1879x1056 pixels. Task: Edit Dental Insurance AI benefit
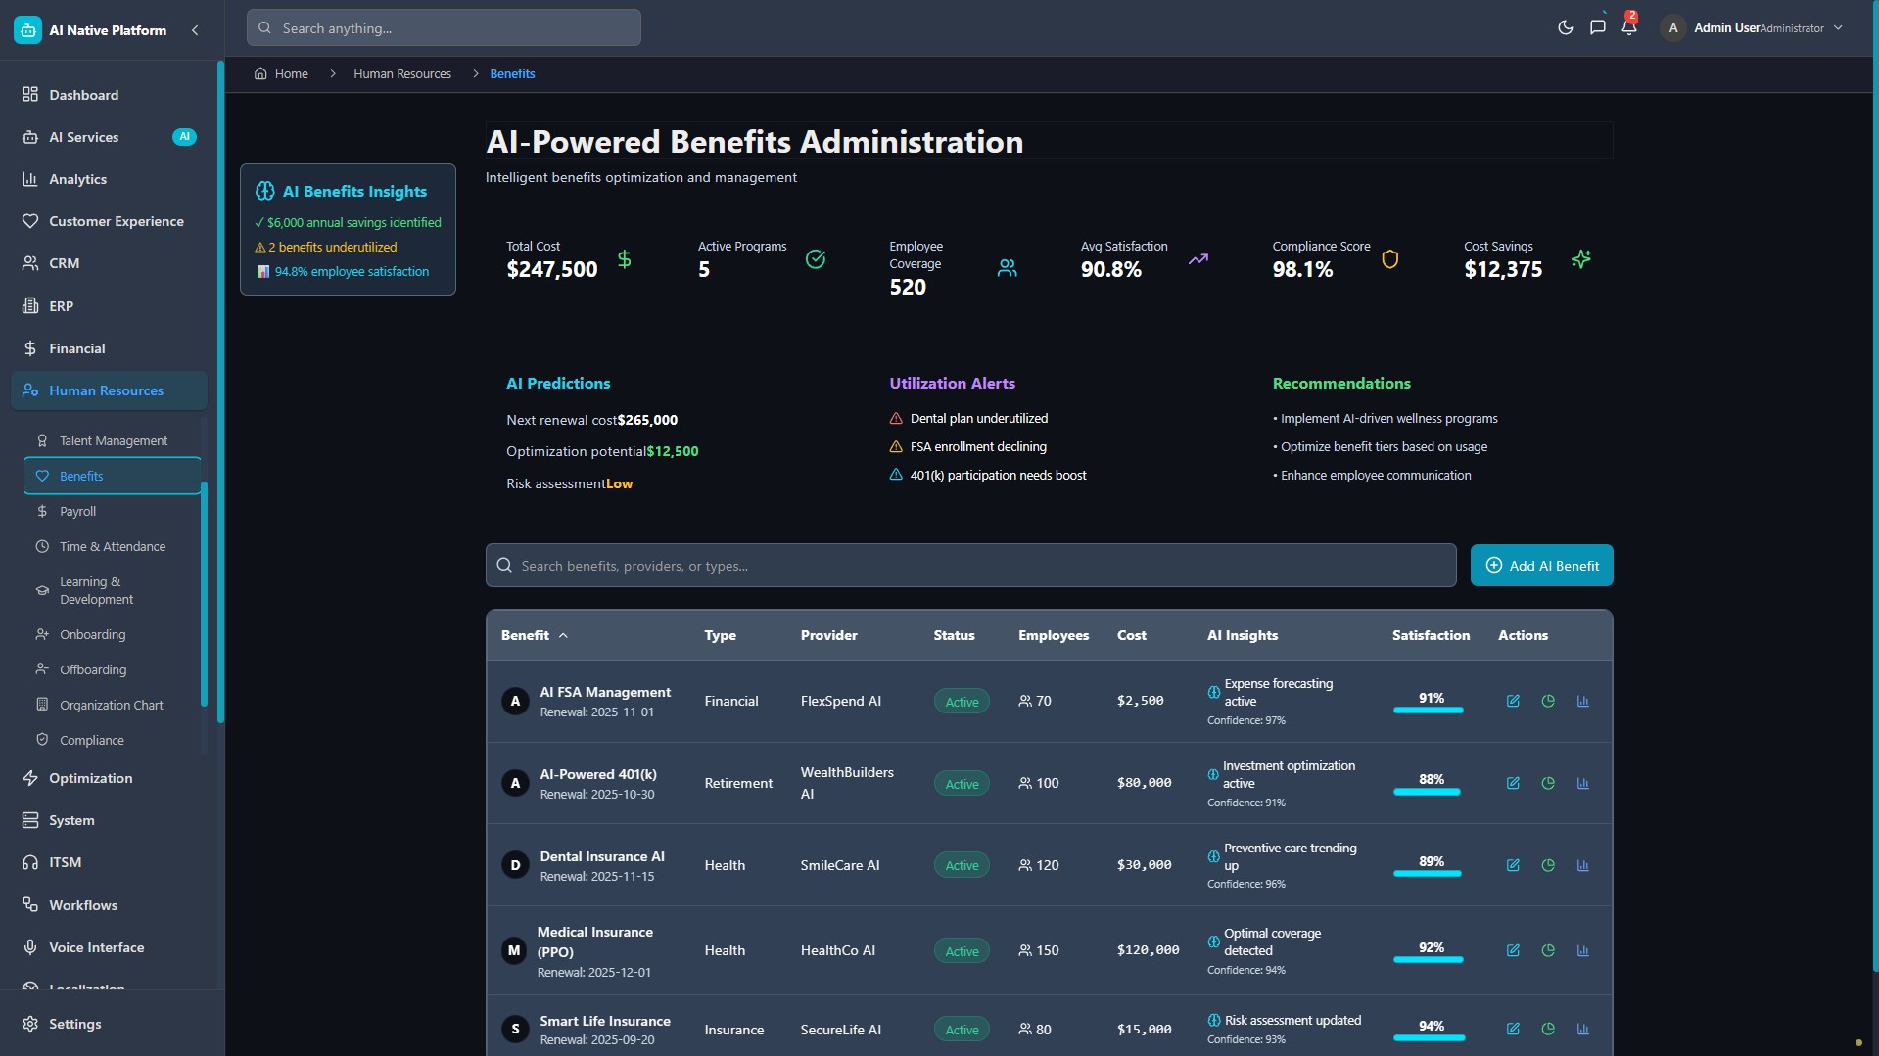1513,866
